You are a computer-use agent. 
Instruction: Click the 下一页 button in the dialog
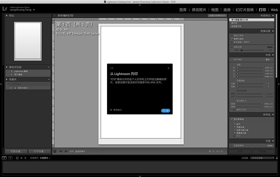click(x=166, y=111)
